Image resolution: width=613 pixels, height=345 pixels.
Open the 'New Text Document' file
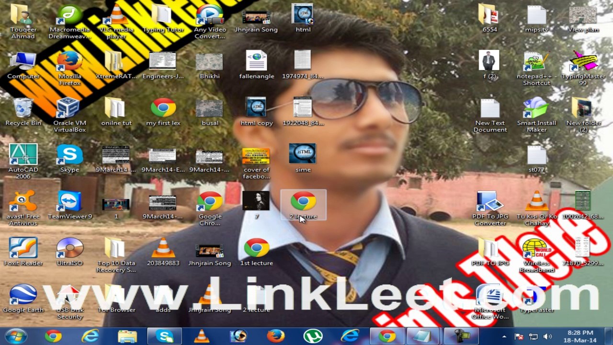489,115
